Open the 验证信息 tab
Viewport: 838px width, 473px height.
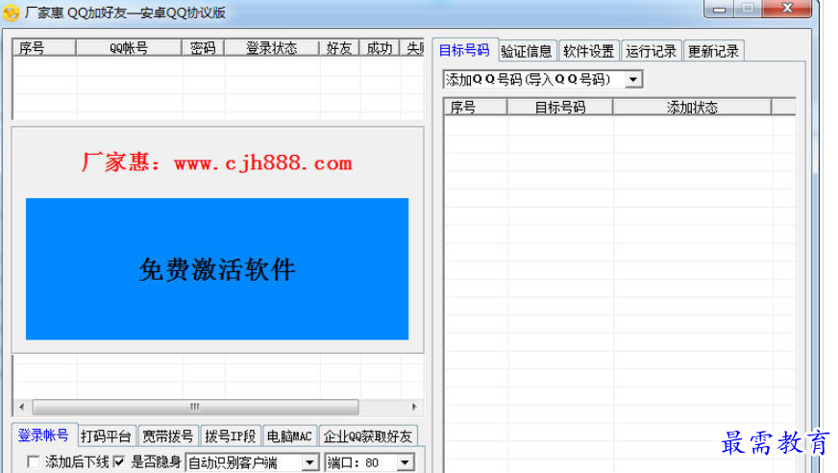click(x=527, y=51)
